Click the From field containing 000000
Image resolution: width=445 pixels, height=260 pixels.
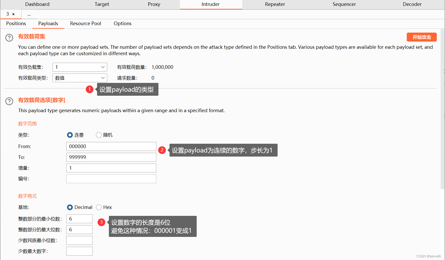coord(111,147)
